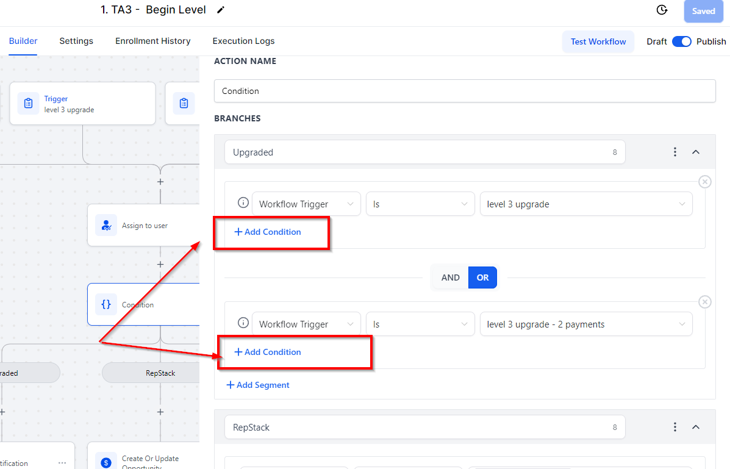Add a step between Assign to user and Condition

coord(160,265)
